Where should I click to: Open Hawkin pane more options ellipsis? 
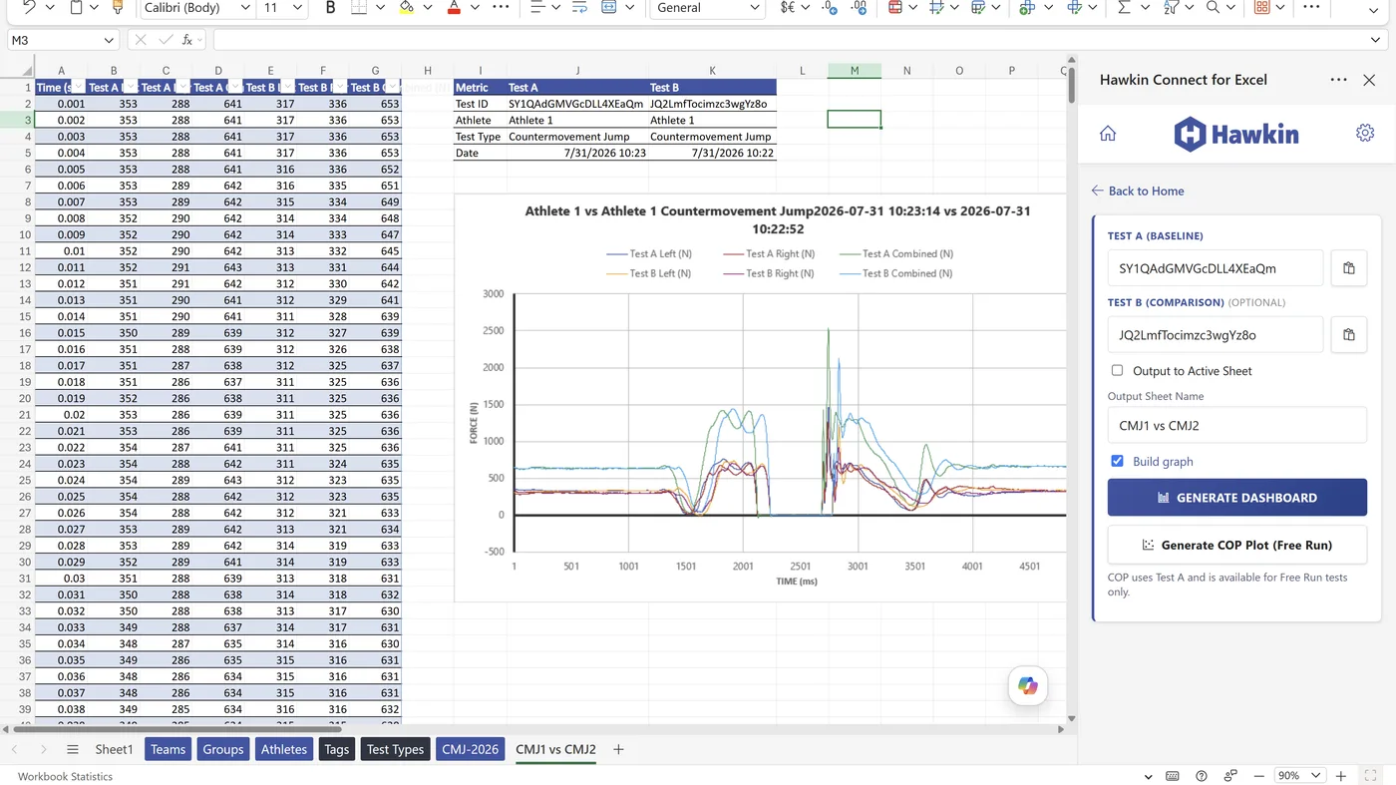click(x=1338, y=80)
